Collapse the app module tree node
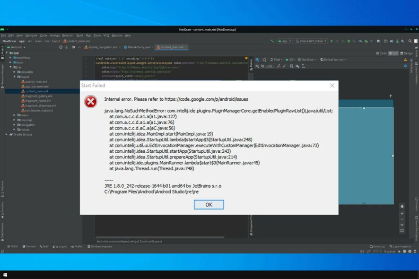The width and height of the screenshot is (419, 279). (7, 53)
